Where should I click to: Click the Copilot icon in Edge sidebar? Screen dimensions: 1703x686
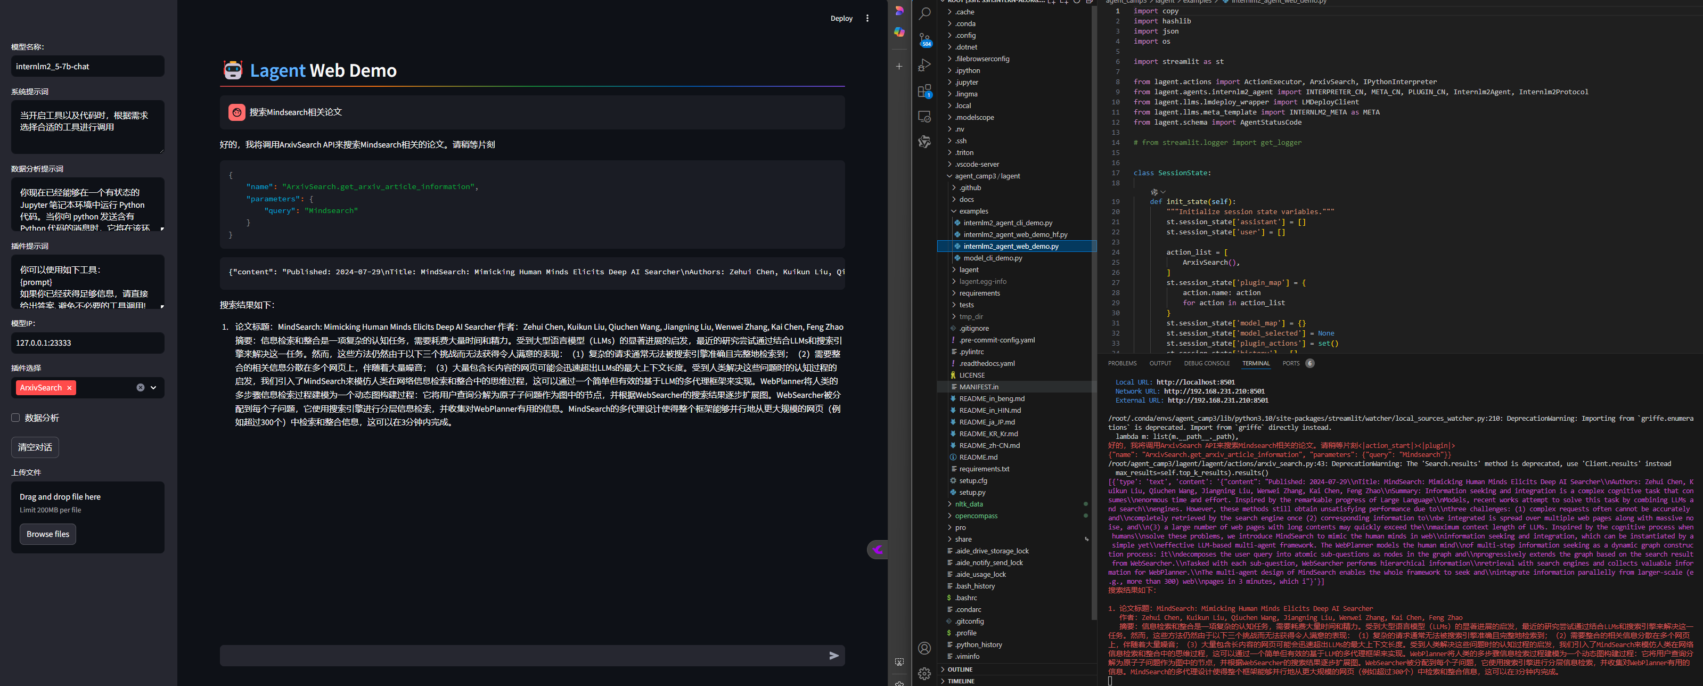pyautogui.click(x=899, y=32)
